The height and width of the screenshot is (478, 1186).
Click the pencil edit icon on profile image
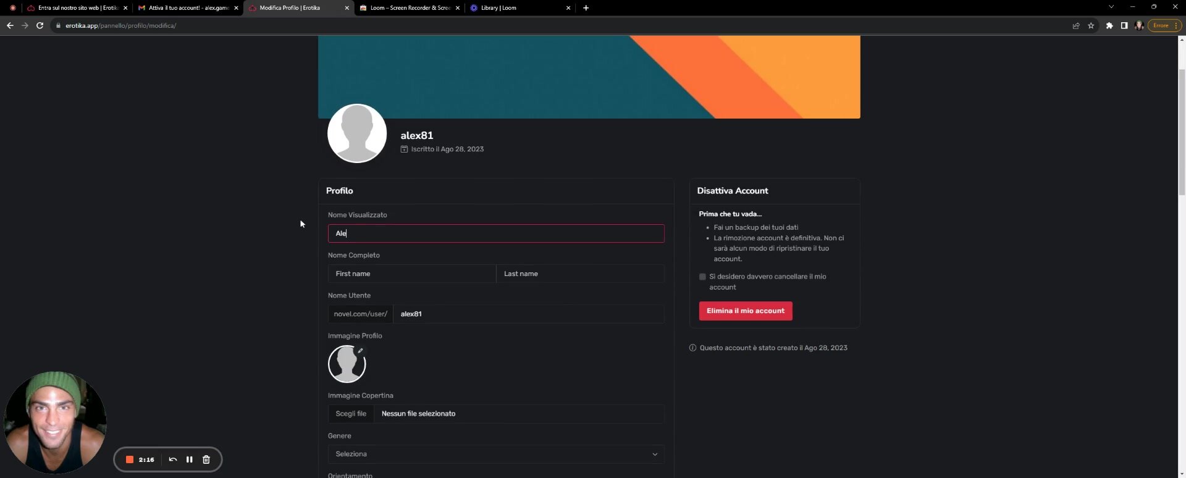pyautogui.click(x=360, y=351)
